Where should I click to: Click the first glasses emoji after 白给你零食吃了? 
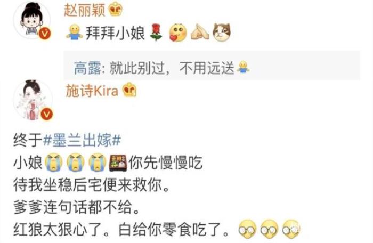(x=247, y=229)
